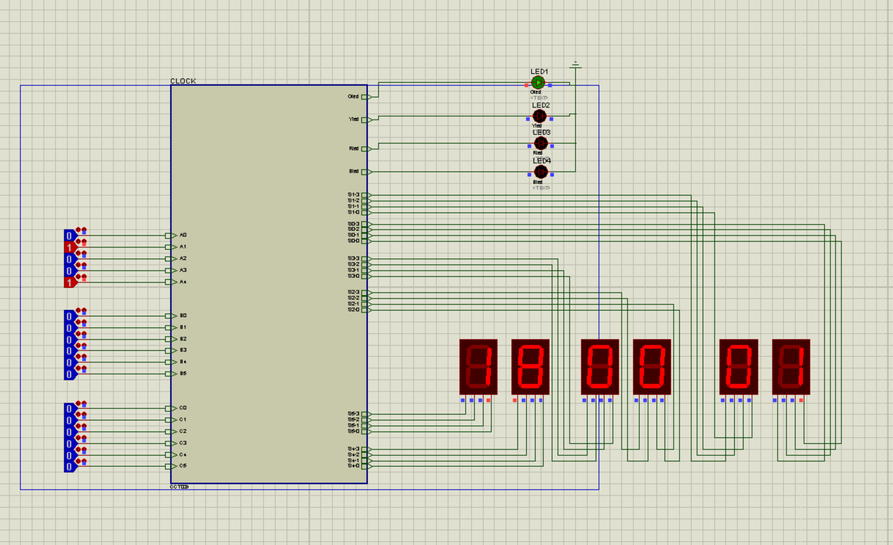Click the LED1 reference label
The height and width of the screenshot is (545, 893).
click(x=539, y=71)
